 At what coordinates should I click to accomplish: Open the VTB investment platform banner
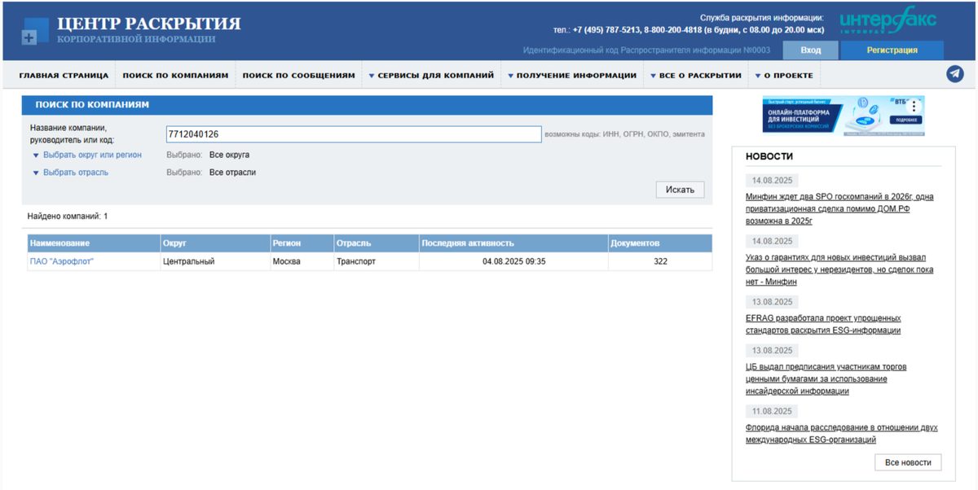pos(843,116)
